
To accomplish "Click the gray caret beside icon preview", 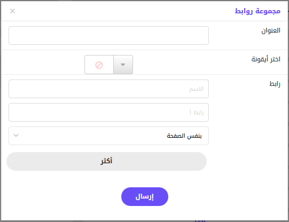I will [x=123, y=65].
